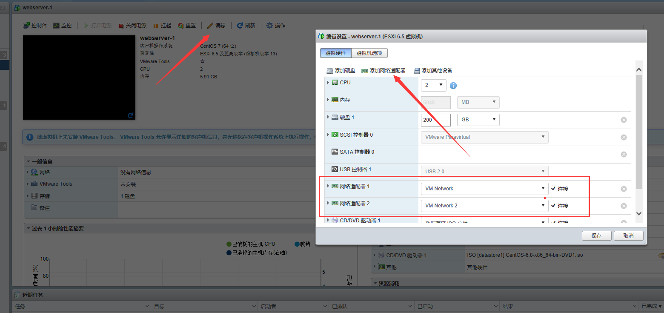This screenshot has height=313, width=664.
Task: Click 刷新 refresh button in toolbar
Action: (x=246, y=26)
